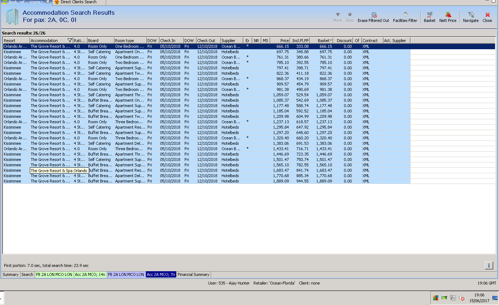Click the muted speaker tray icon
The width and height of the screenshot is (499, 305).
pyautogui.click(x=462, y=298)
